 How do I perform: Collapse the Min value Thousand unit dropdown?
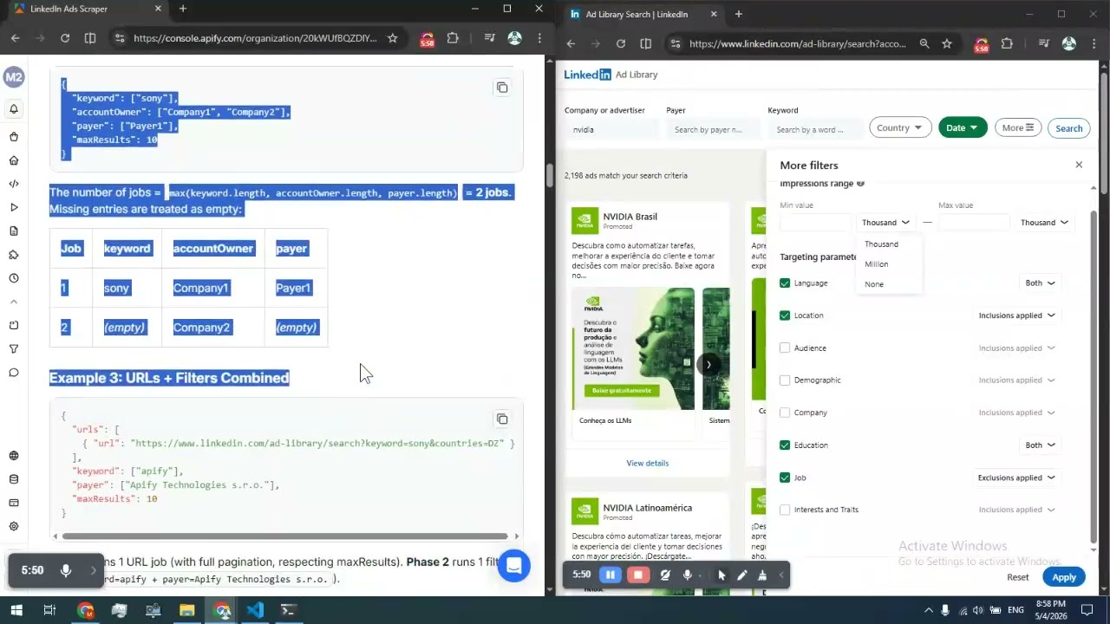[886, 223]
